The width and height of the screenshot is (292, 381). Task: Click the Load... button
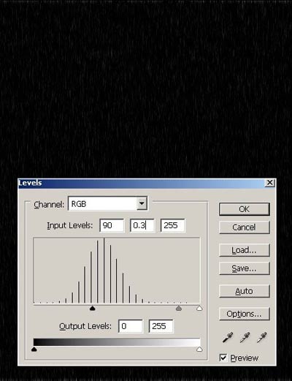[x=245, y=250]
